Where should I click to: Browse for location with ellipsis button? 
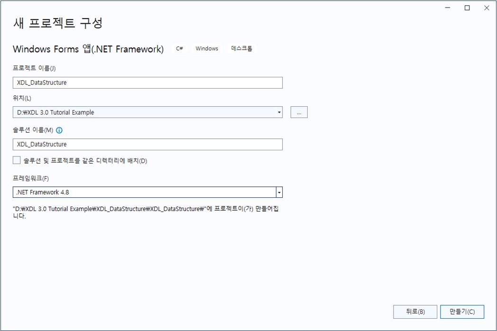click(299, 112)
